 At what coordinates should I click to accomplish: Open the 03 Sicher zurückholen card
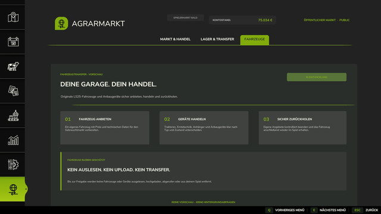coord(302,128)
